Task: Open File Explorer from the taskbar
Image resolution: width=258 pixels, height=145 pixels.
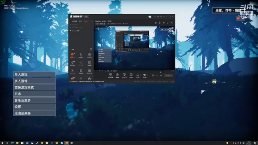Action: pos(17,143)
